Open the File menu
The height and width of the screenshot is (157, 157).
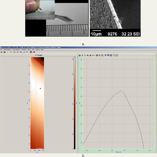coord(1,50)
